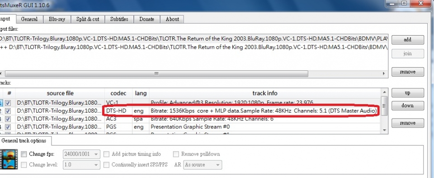
Task: Click the video film strip icon
Action: (9, 159)
